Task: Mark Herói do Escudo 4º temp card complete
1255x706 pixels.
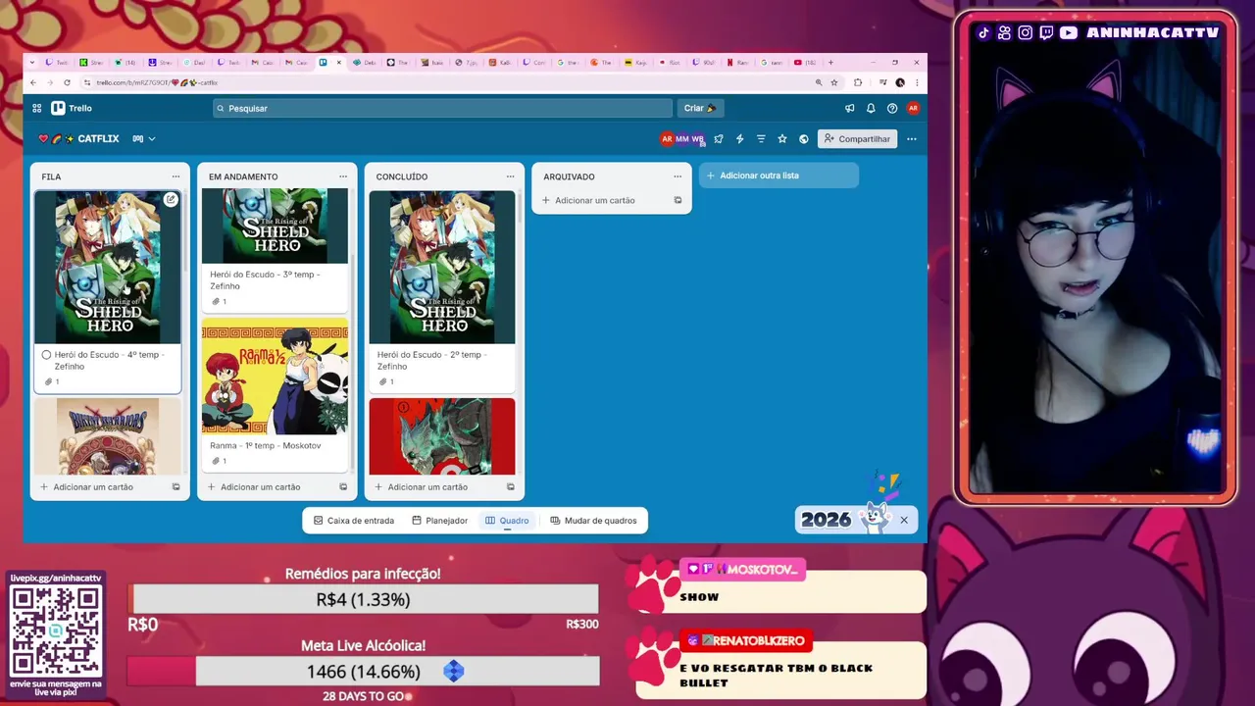Action: [x=46, y=355]
